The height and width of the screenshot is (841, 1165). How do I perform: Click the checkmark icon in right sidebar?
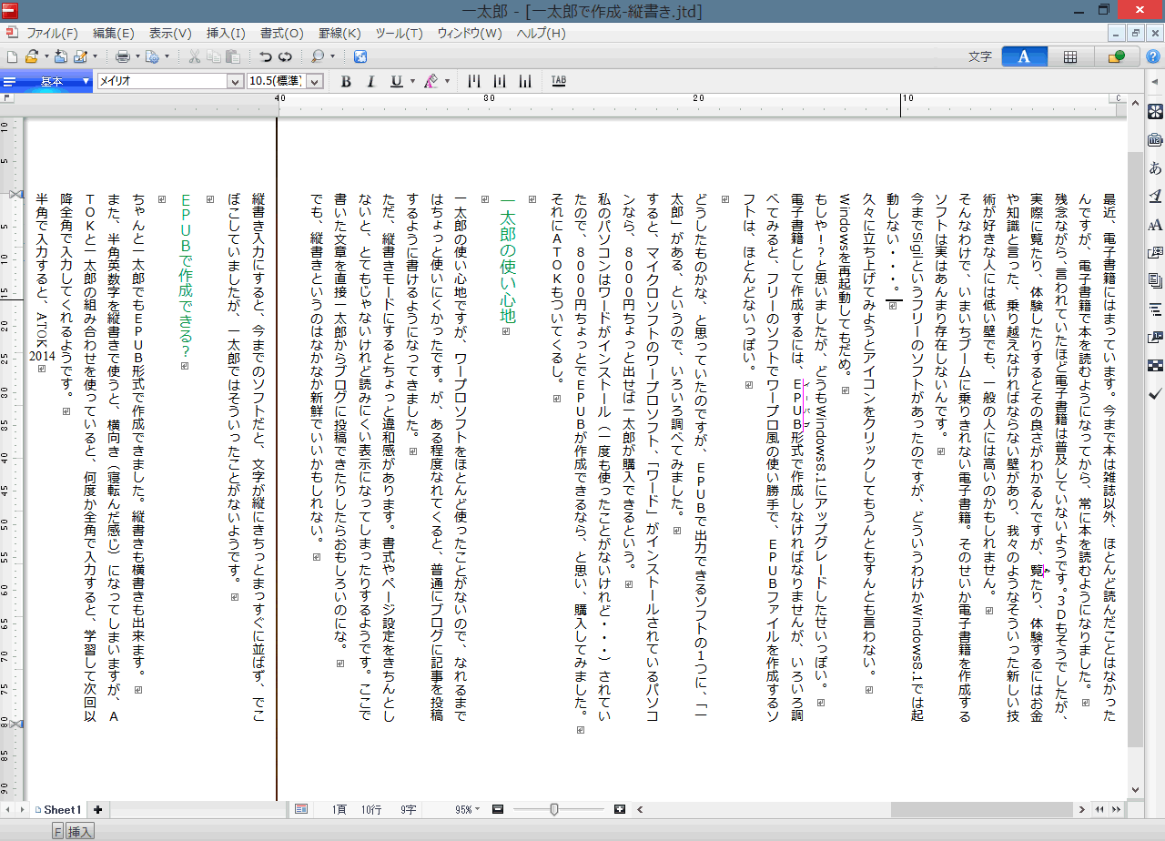(1154, 393)
